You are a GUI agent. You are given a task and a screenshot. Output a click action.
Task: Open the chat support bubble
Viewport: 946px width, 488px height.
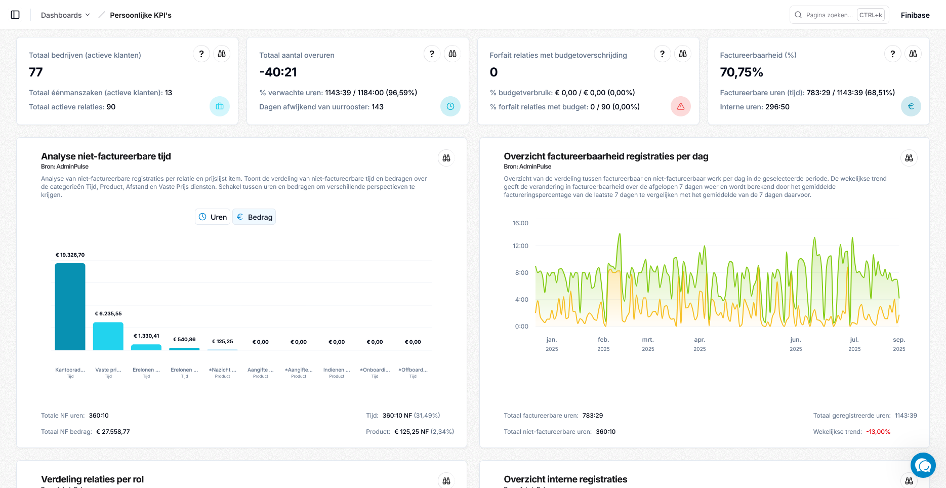[923, 465]
